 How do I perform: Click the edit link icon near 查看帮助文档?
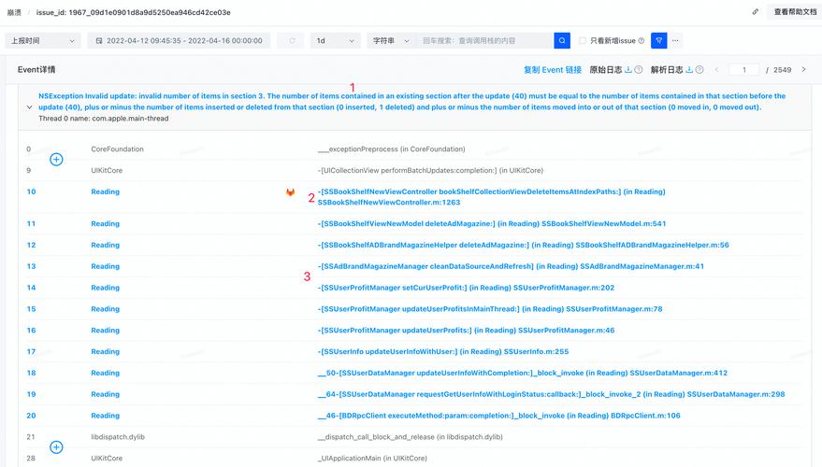point(756,12)
